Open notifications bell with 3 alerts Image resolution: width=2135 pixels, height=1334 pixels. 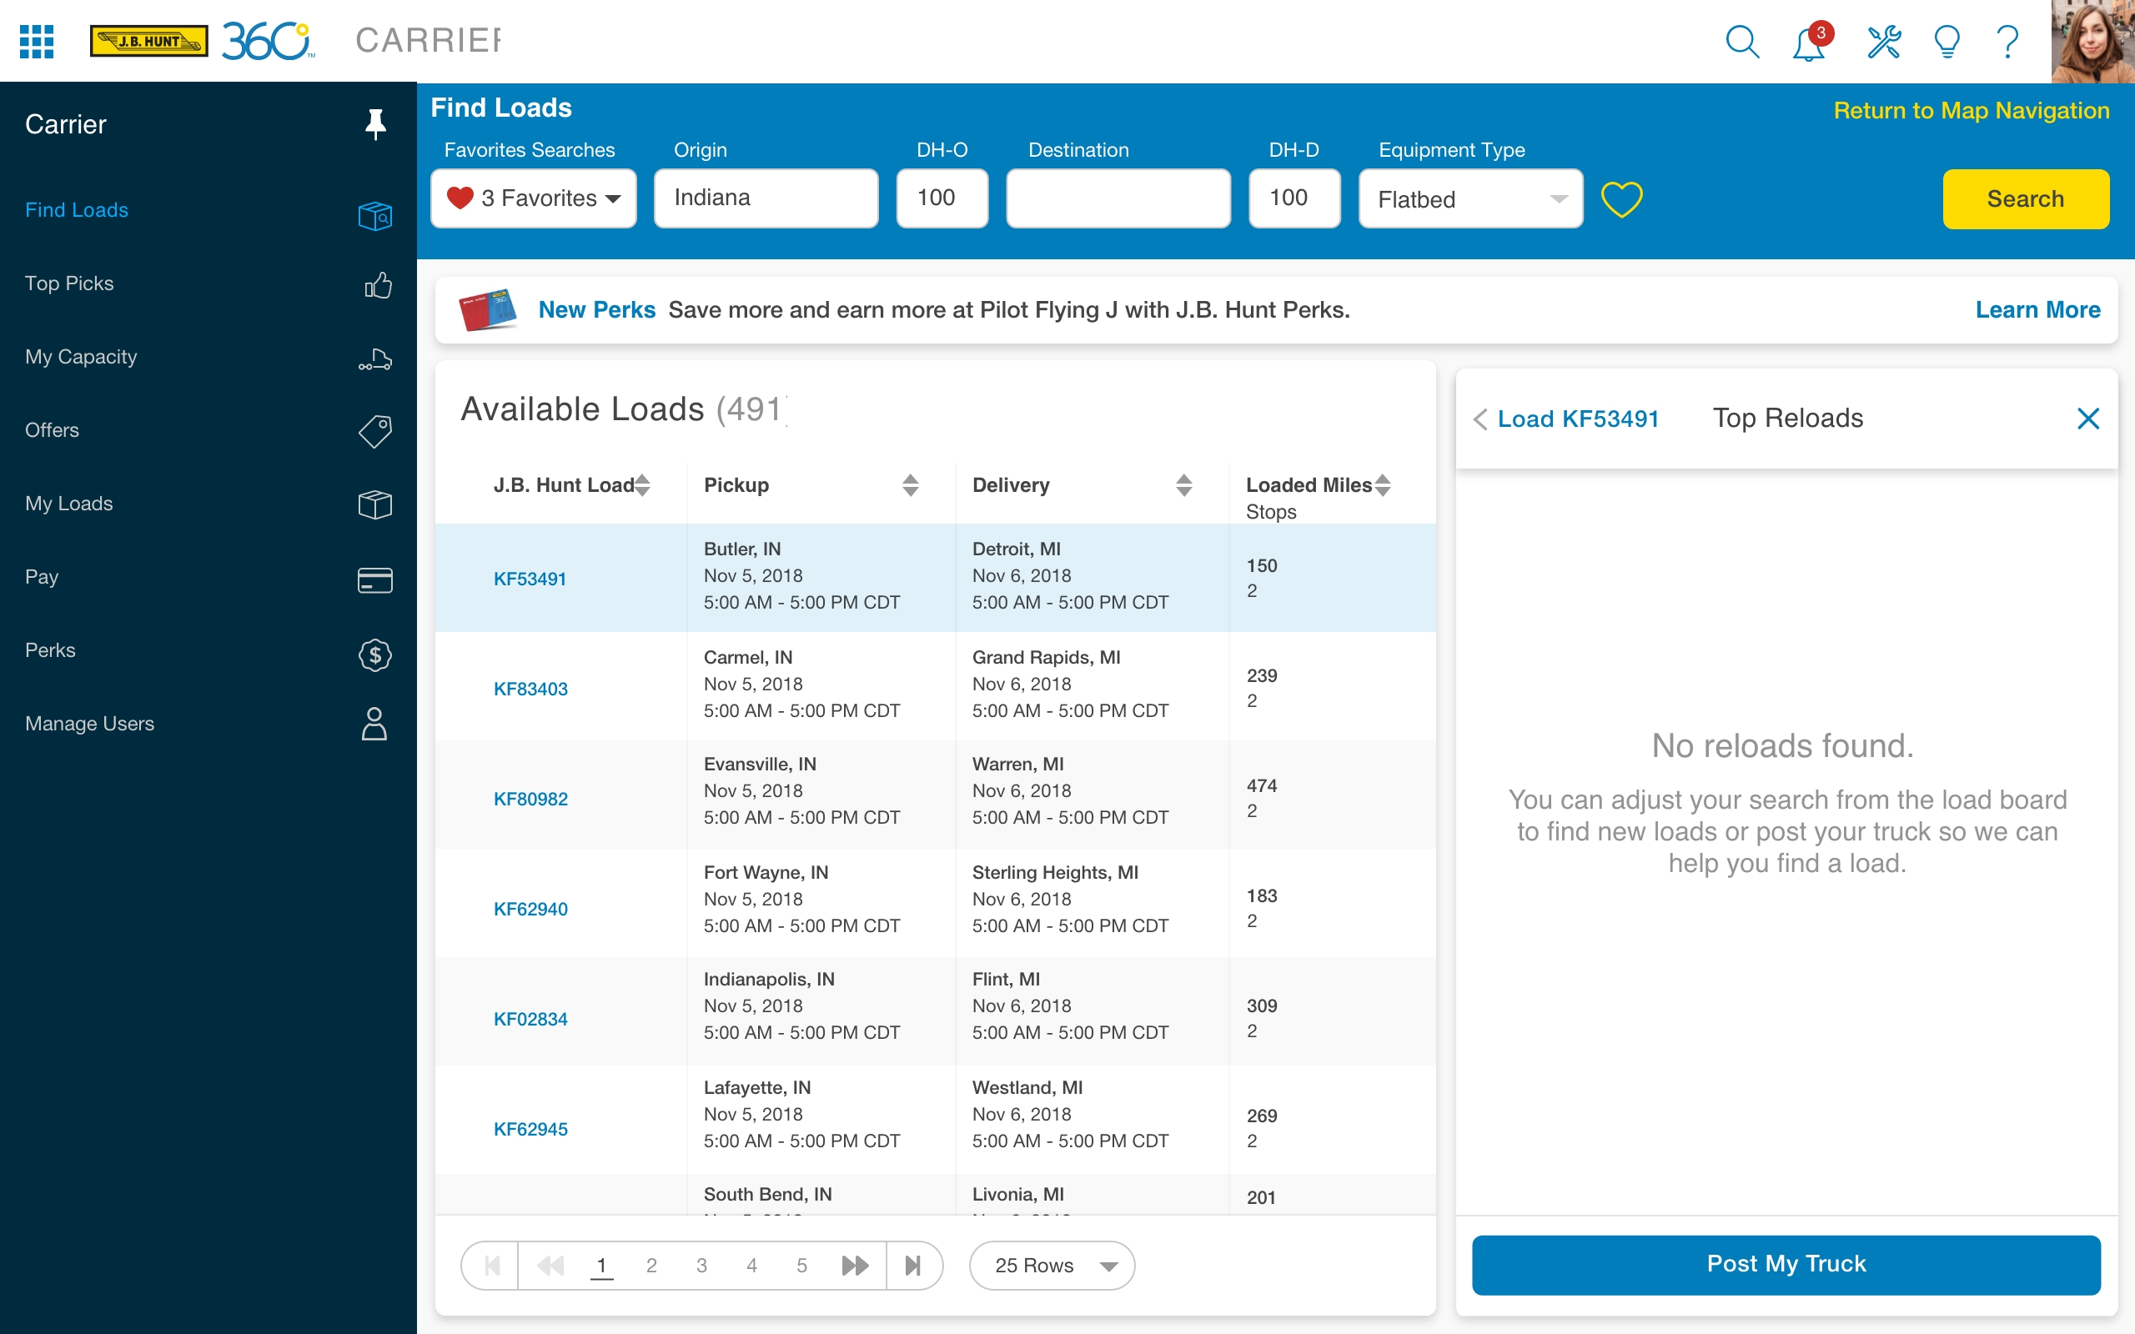pyautogui.click(x=1809, y=43)
